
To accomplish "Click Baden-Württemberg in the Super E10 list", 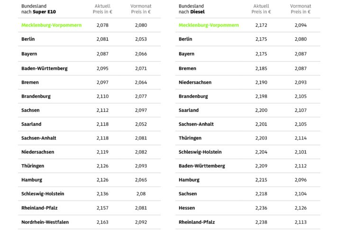I will (45, 68).
